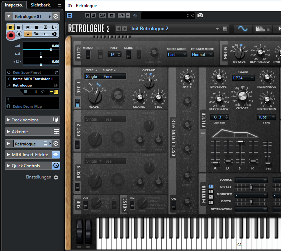Toggle the MONO switch in Voice section
The image size is (281, 251).
[x=88, y=55]
